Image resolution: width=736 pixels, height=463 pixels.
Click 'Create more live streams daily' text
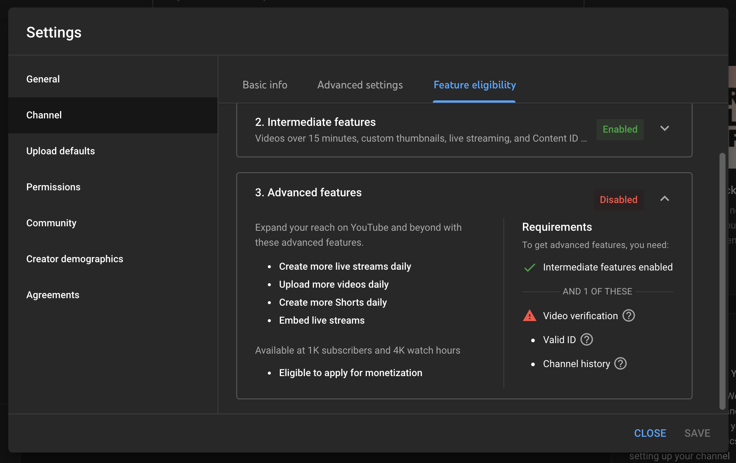pos(345,266)
